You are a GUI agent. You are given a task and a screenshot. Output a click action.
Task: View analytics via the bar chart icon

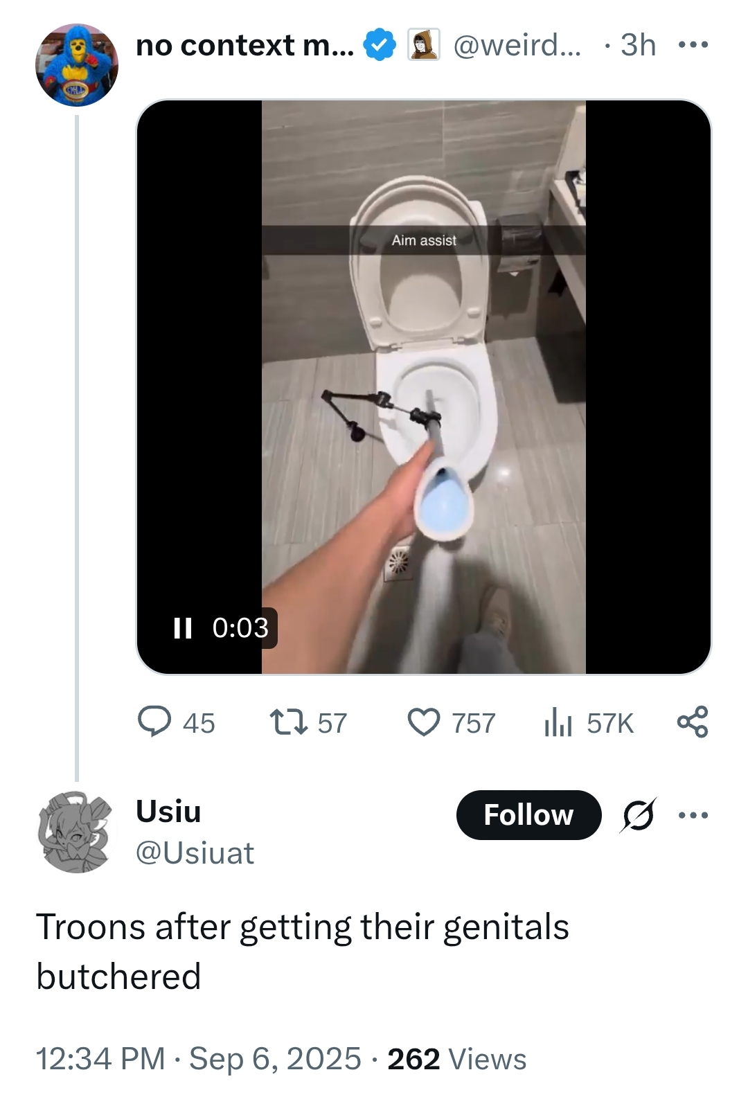click(558, 722)
